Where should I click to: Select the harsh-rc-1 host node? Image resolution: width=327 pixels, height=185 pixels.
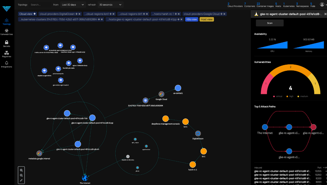[x=193, y=164]
